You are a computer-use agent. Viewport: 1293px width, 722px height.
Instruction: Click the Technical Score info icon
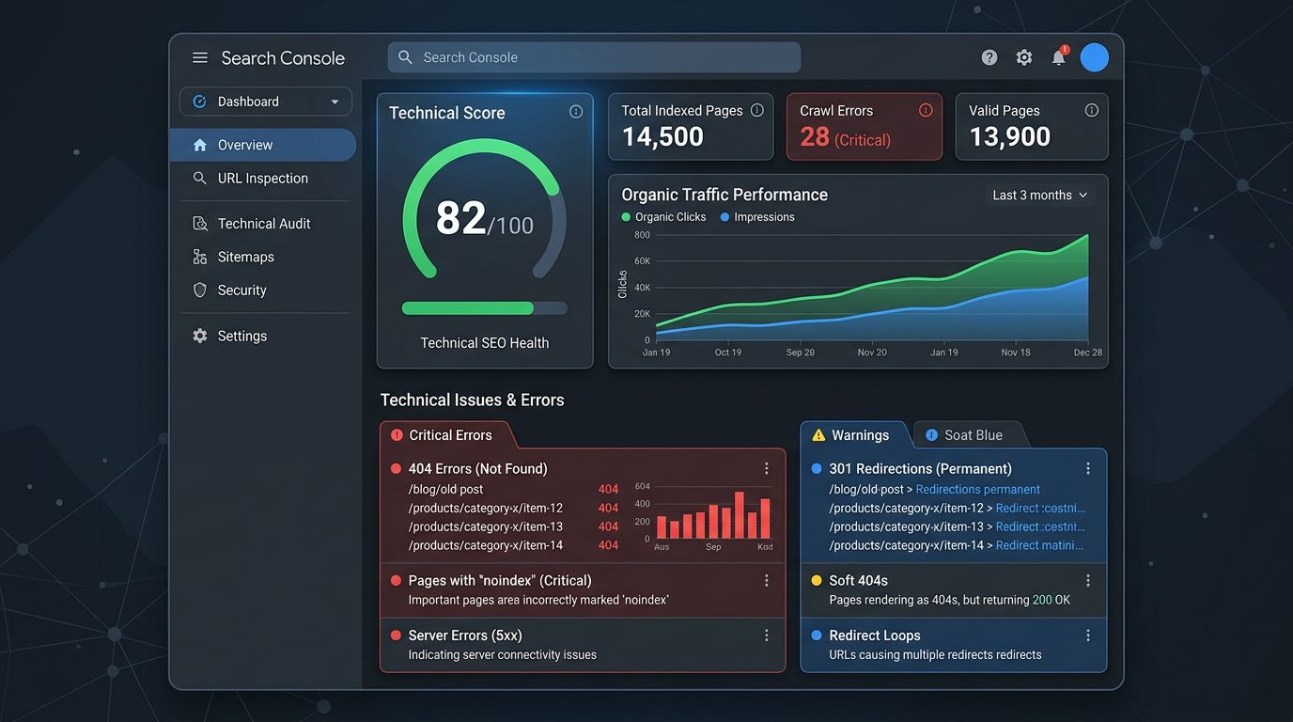pyautogui.click(x=576, y=111)
